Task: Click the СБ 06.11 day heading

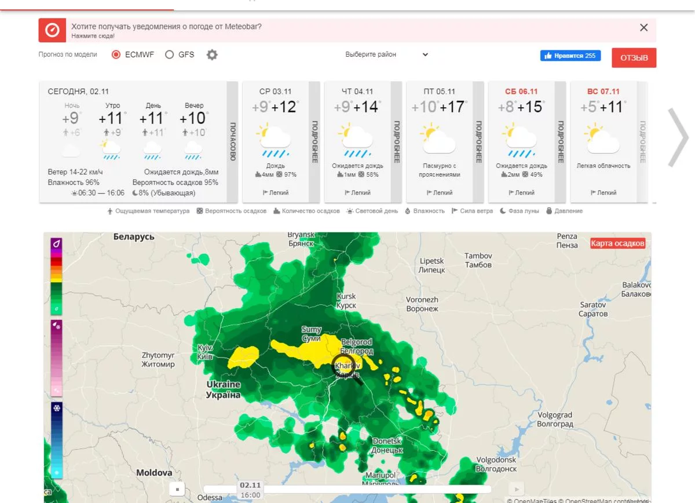Action: click(x=521, y=92)
